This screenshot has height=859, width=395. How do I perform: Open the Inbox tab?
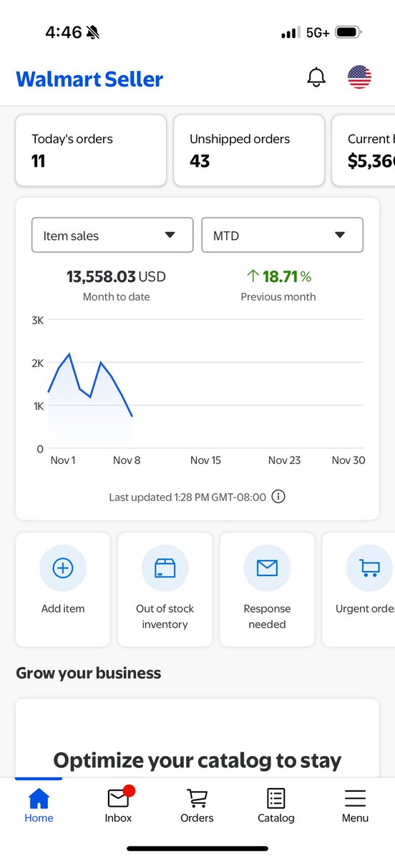[118, 805]
